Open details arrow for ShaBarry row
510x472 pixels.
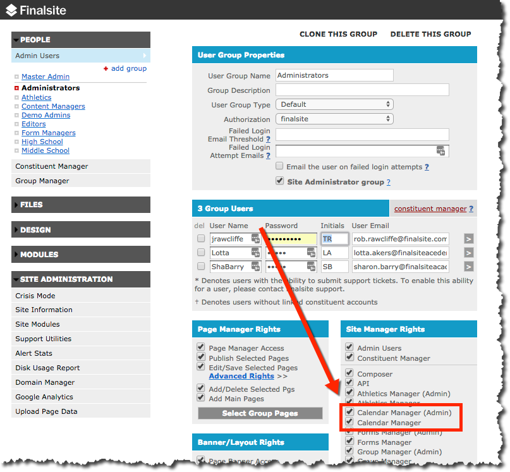pyautogui.click(x=468, y=267)
